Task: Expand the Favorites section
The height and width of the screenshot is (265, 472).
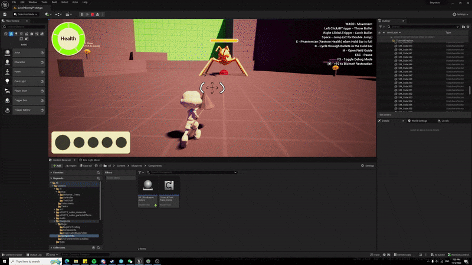Action: tap(51, 173)
